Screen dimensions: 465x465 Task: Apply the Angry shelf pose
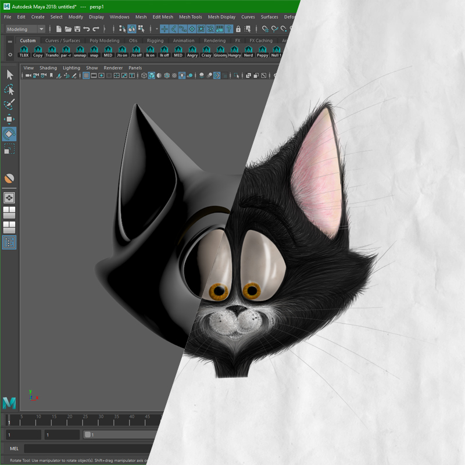point(192,52)
